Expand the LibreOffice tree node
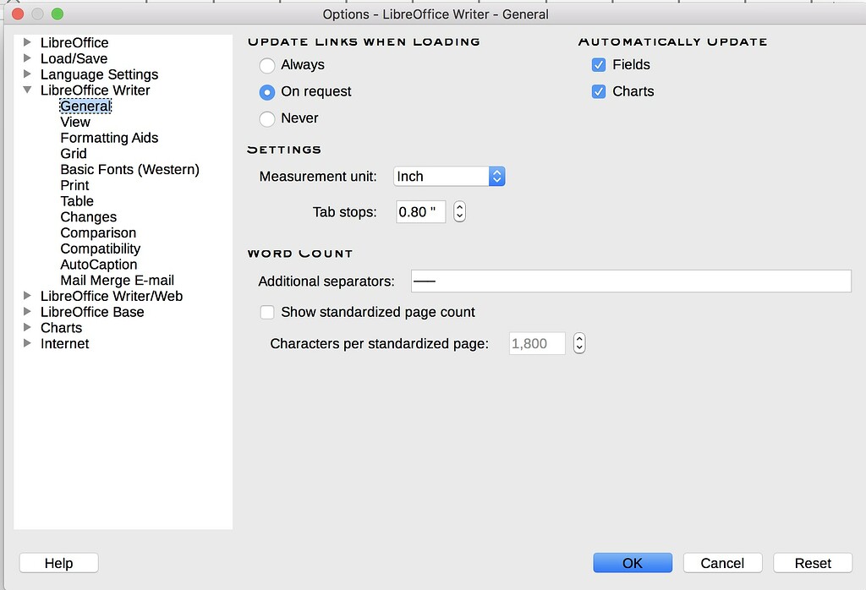 [x=27, y=42]
